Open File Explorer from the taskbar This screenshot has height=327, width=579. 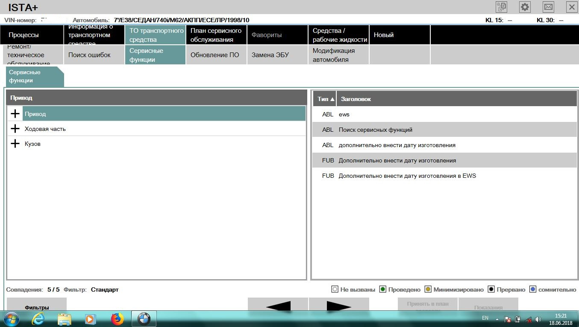65,319
